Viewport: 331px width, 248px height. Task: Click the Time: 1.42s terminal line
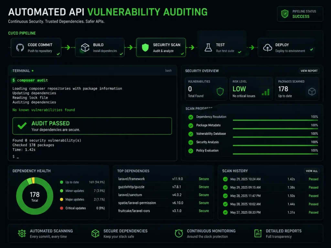(x=24, y=150)
